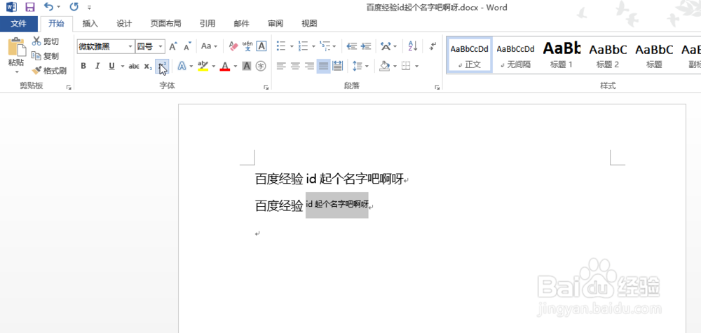
Task: Click the Save icon in quick access toolbar
Action: [30, 7]
